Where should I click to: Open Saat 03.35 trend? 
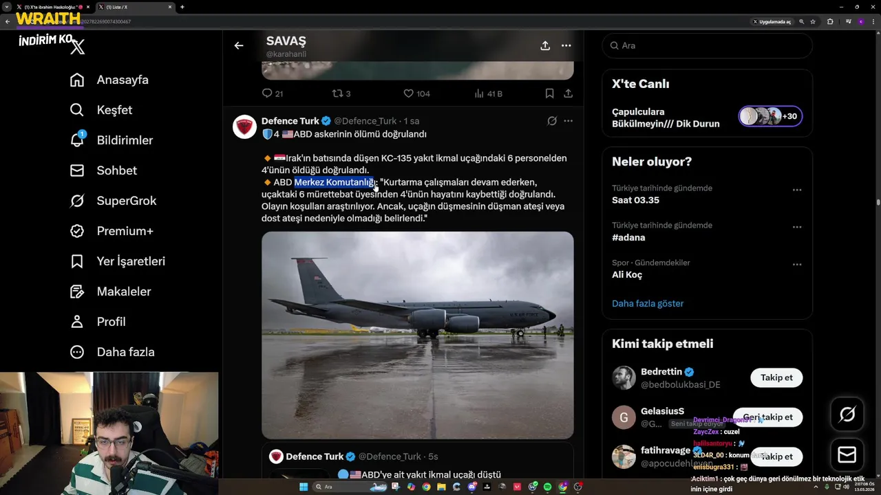635,200
